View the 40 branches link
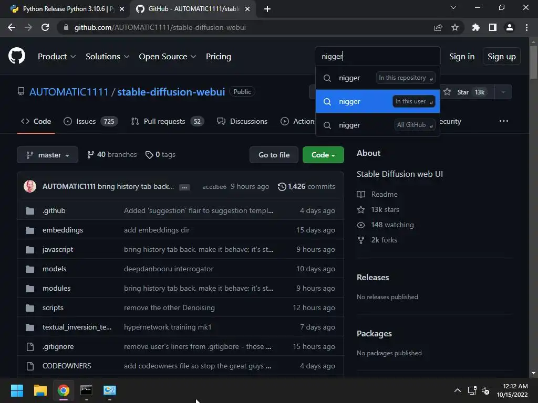Viewport: 538px width, 403px height. pos(112,155)
